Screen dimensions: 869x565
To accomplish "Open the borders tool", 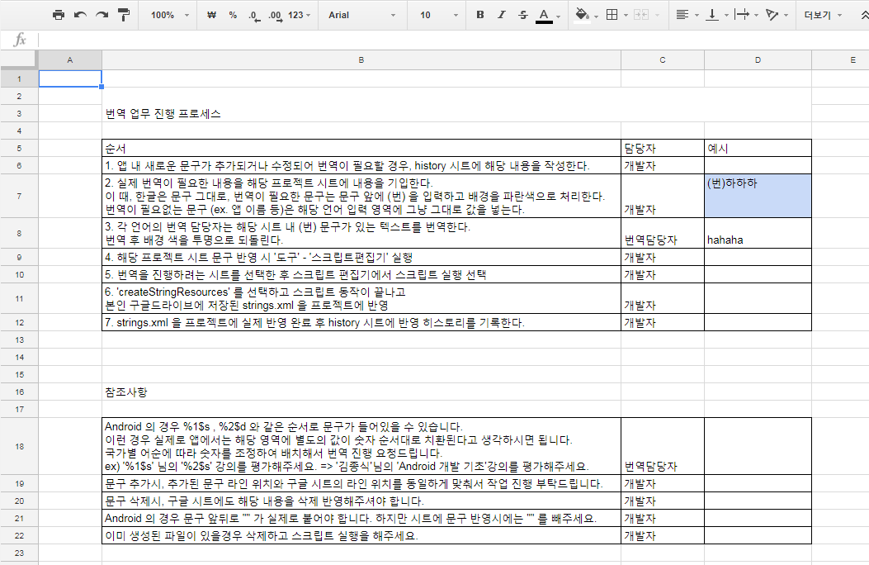I will (x=612, y=15).
